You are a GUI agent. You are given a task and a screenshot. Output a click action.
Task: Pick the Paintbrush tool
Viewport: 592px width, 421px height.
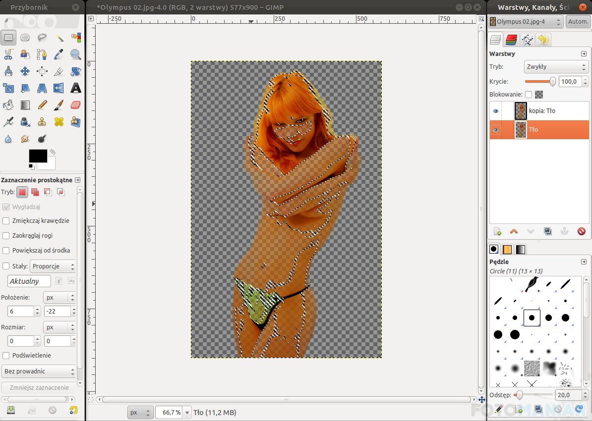pyautogui.click(x=59, y=105)
